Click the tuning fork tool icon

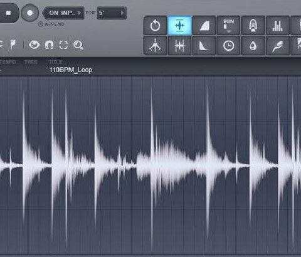(155, 46)
